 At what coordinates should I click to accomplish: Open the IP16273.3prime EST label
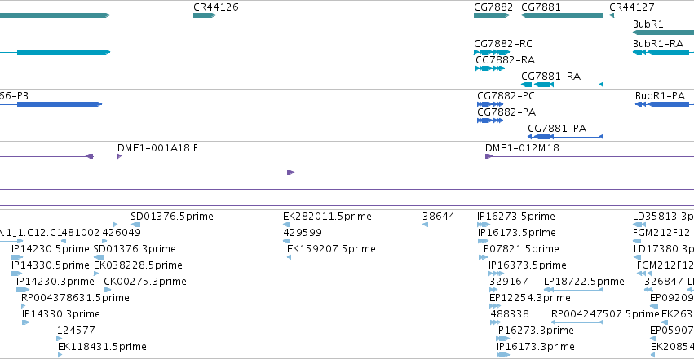pos(535,331)
